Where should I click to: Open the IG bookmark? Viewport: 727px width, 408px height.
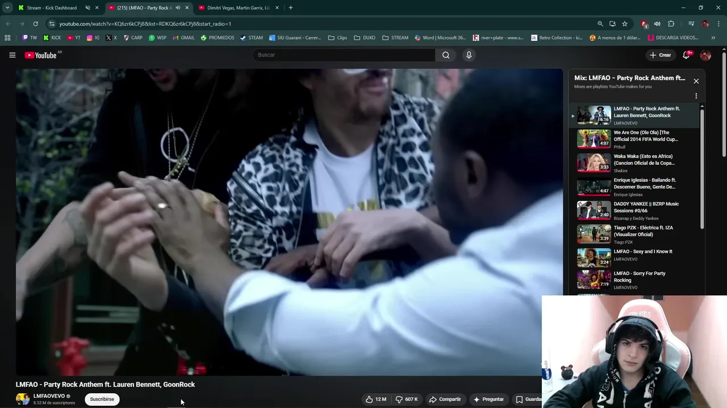(93, 38)
